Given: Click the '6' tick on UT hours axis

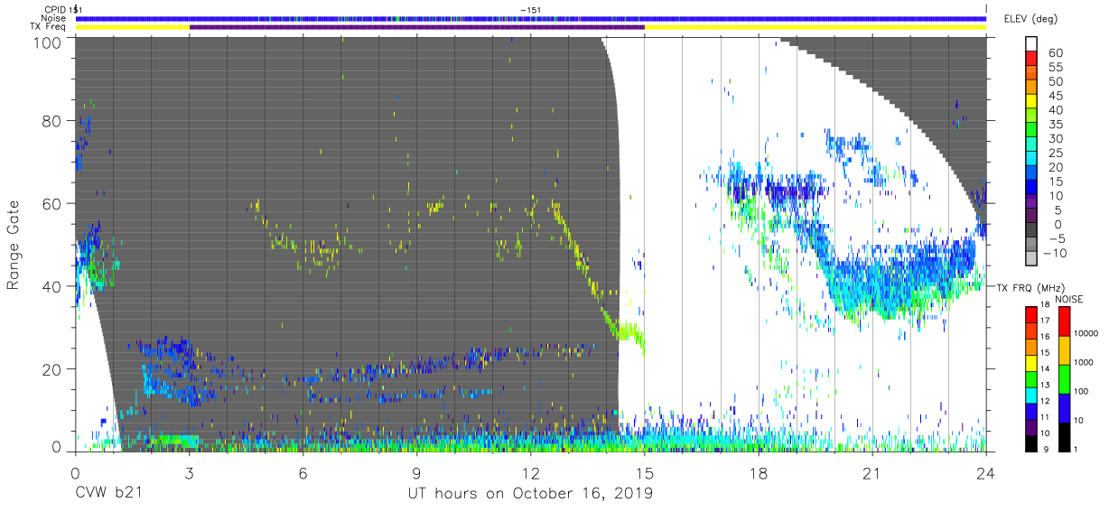Looking at the screenshot, I should 303,473.
